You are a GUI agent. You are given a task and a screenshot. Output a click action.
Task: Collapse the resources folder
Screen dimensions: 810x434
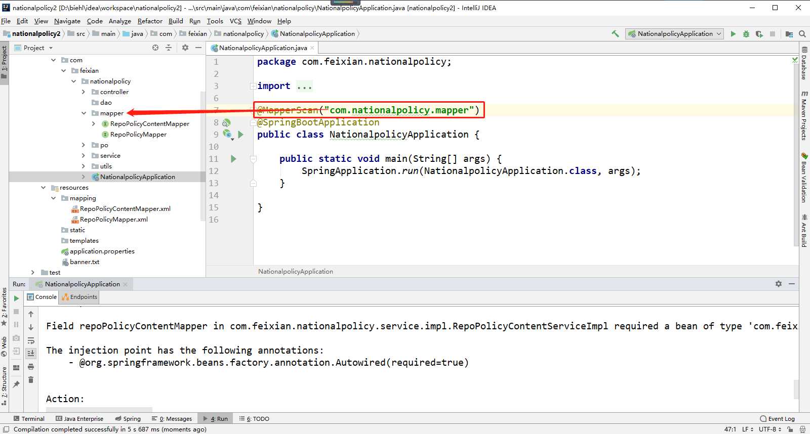pos(44,188)
